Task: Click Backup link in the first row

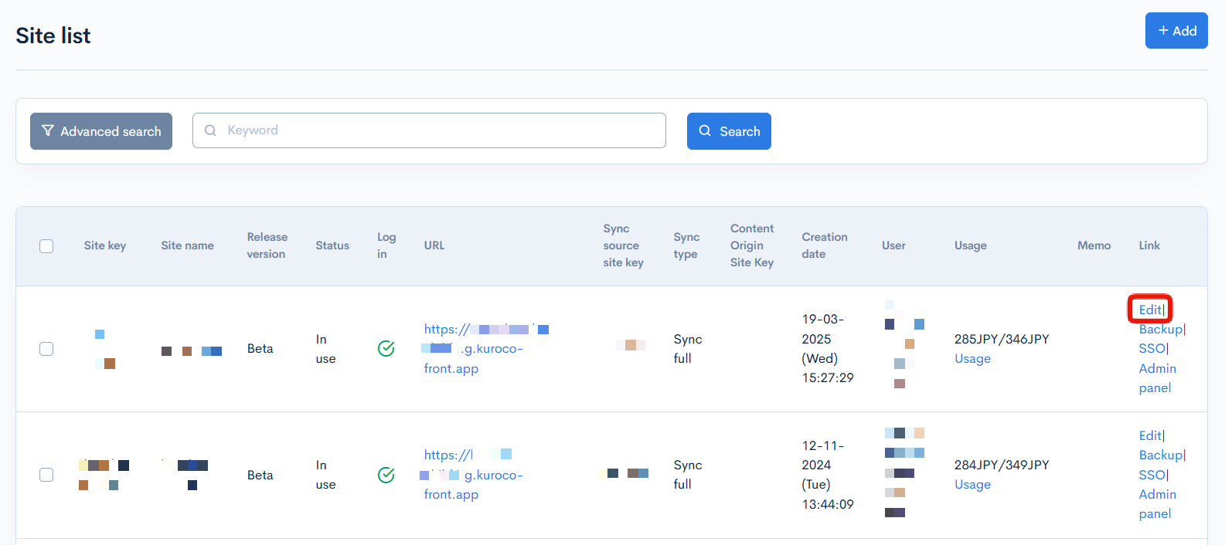Action: 1160,330
